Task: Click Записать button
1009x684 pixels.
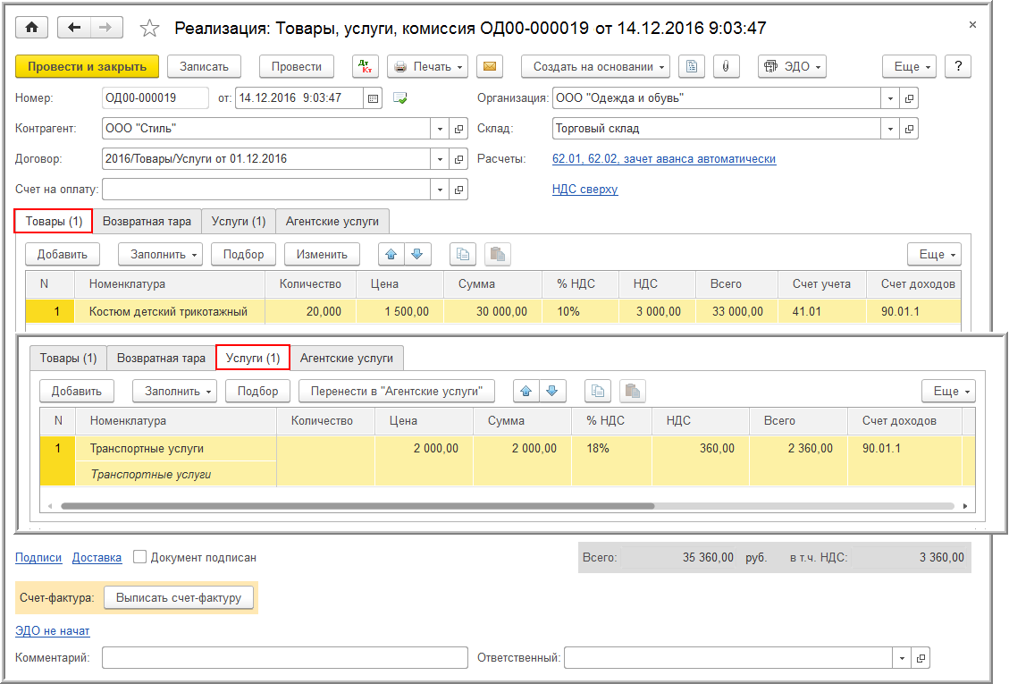Action: pos(204,66)
